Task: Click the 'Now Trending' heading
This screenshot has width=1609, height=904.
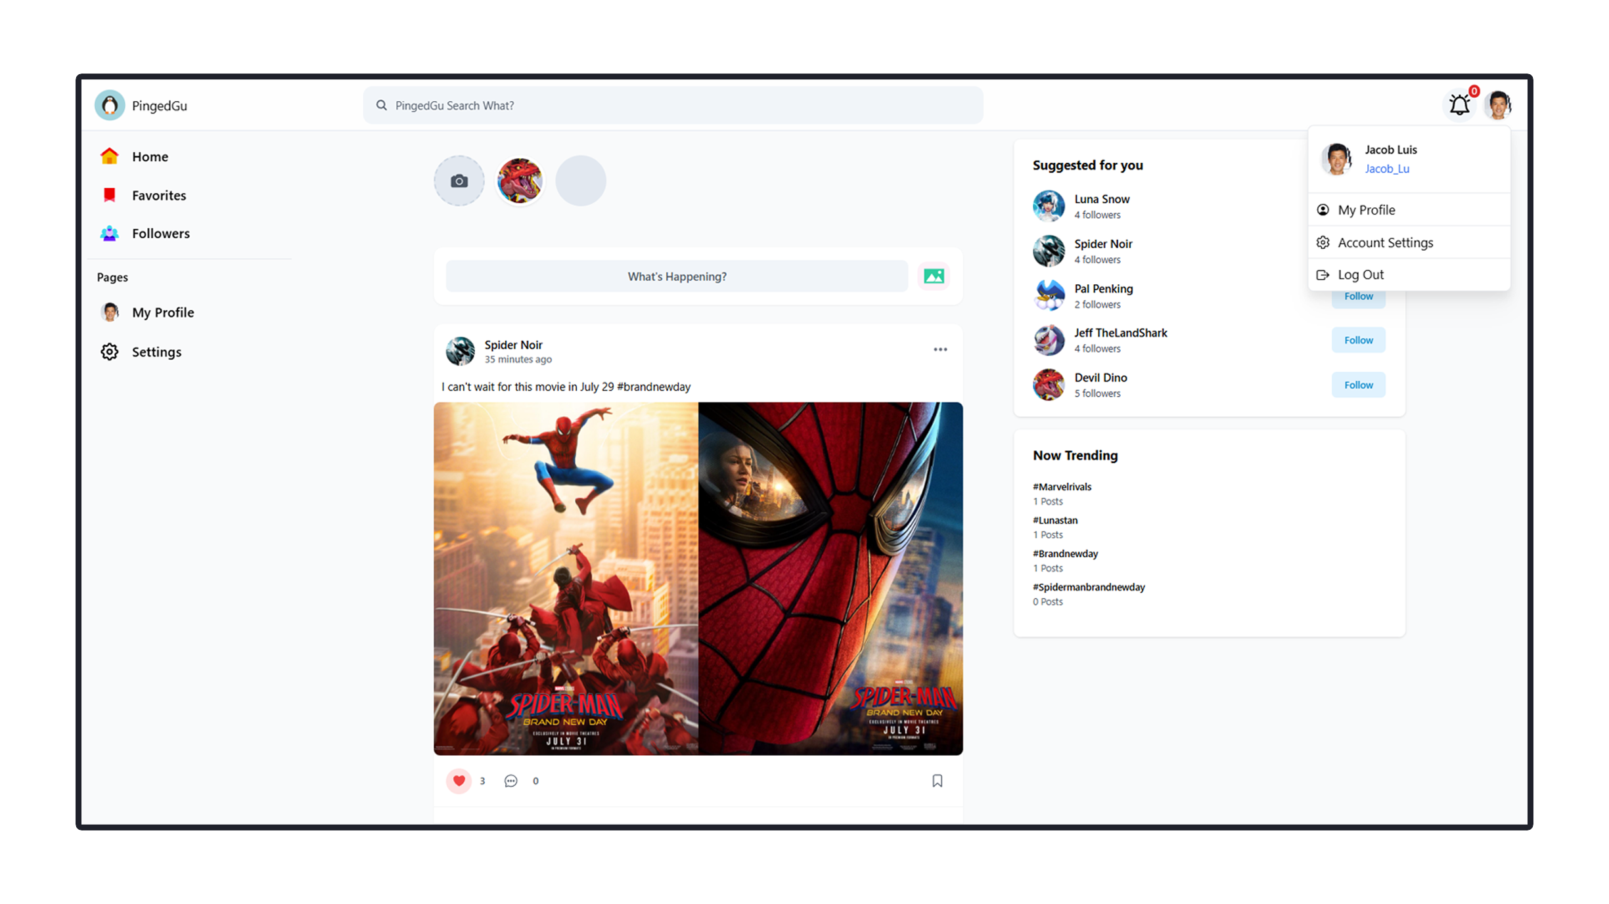Action: (1075, 455)
